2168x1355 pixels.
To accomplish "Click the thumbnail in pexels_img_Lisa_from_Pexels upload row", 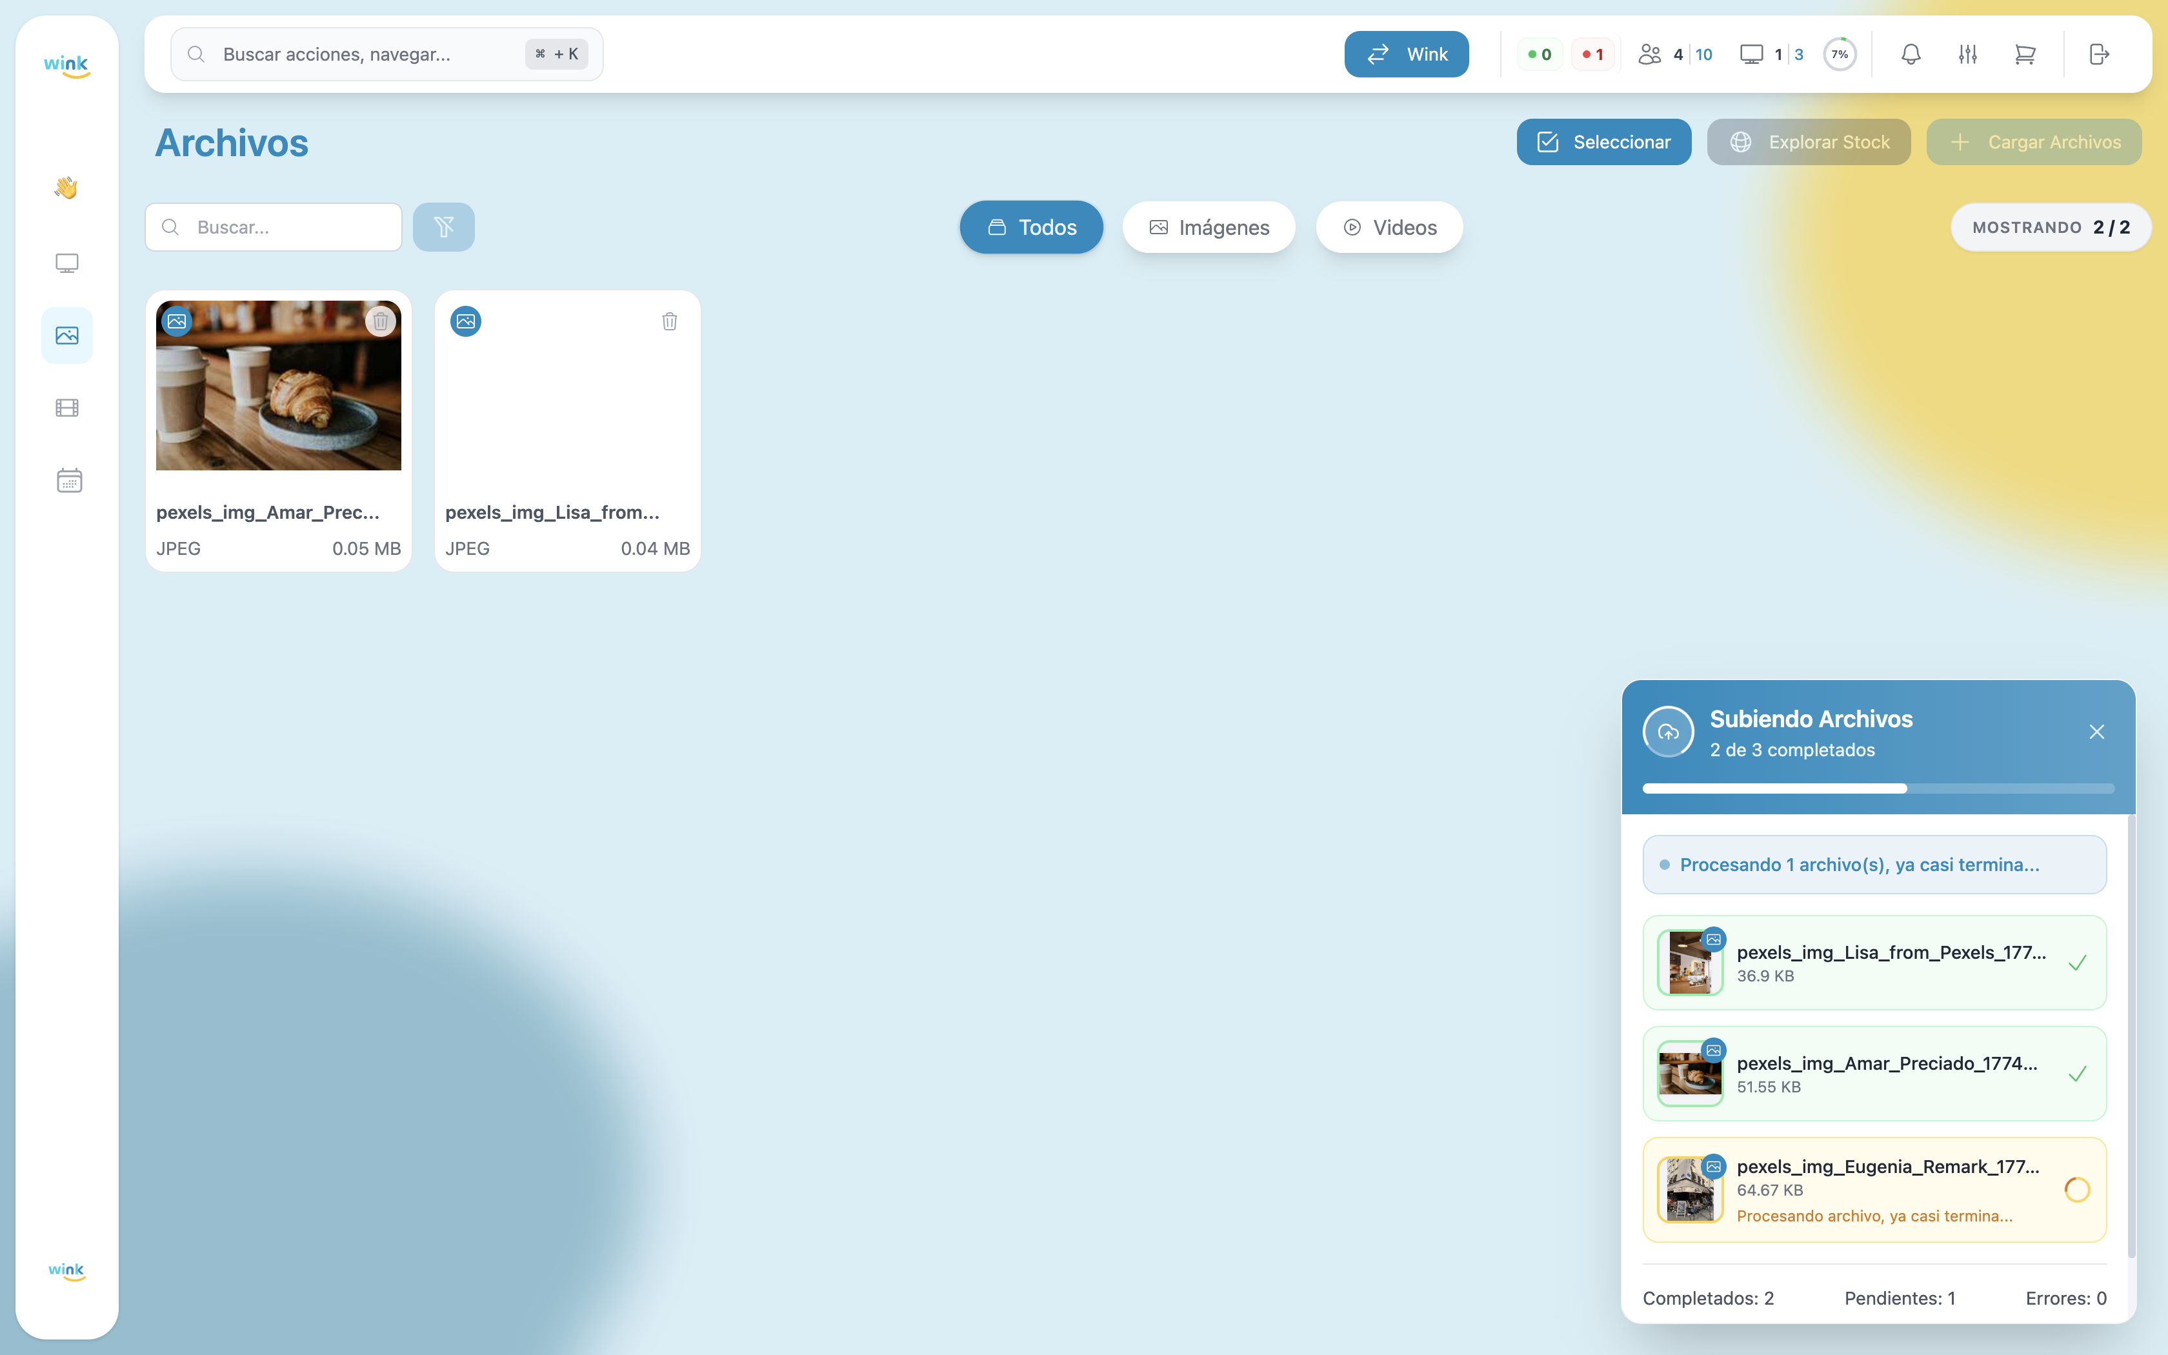I will (1690, 963).
